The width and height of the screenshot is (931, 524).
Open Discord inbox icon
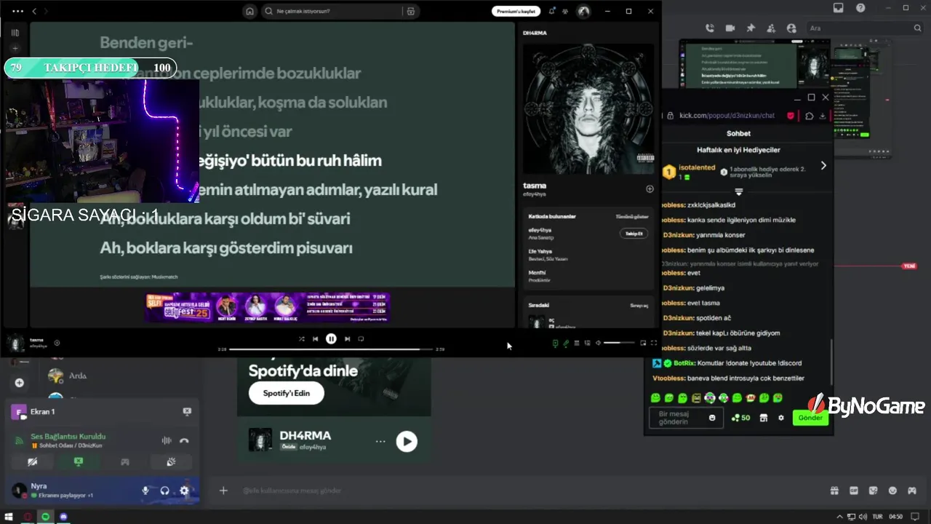[839, 8]
